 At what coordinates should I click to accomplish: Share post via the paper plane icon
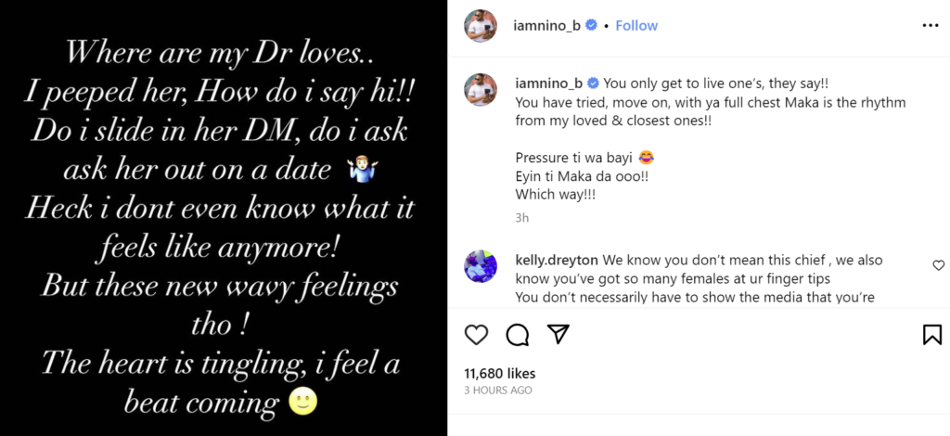(x=558, y=334)
